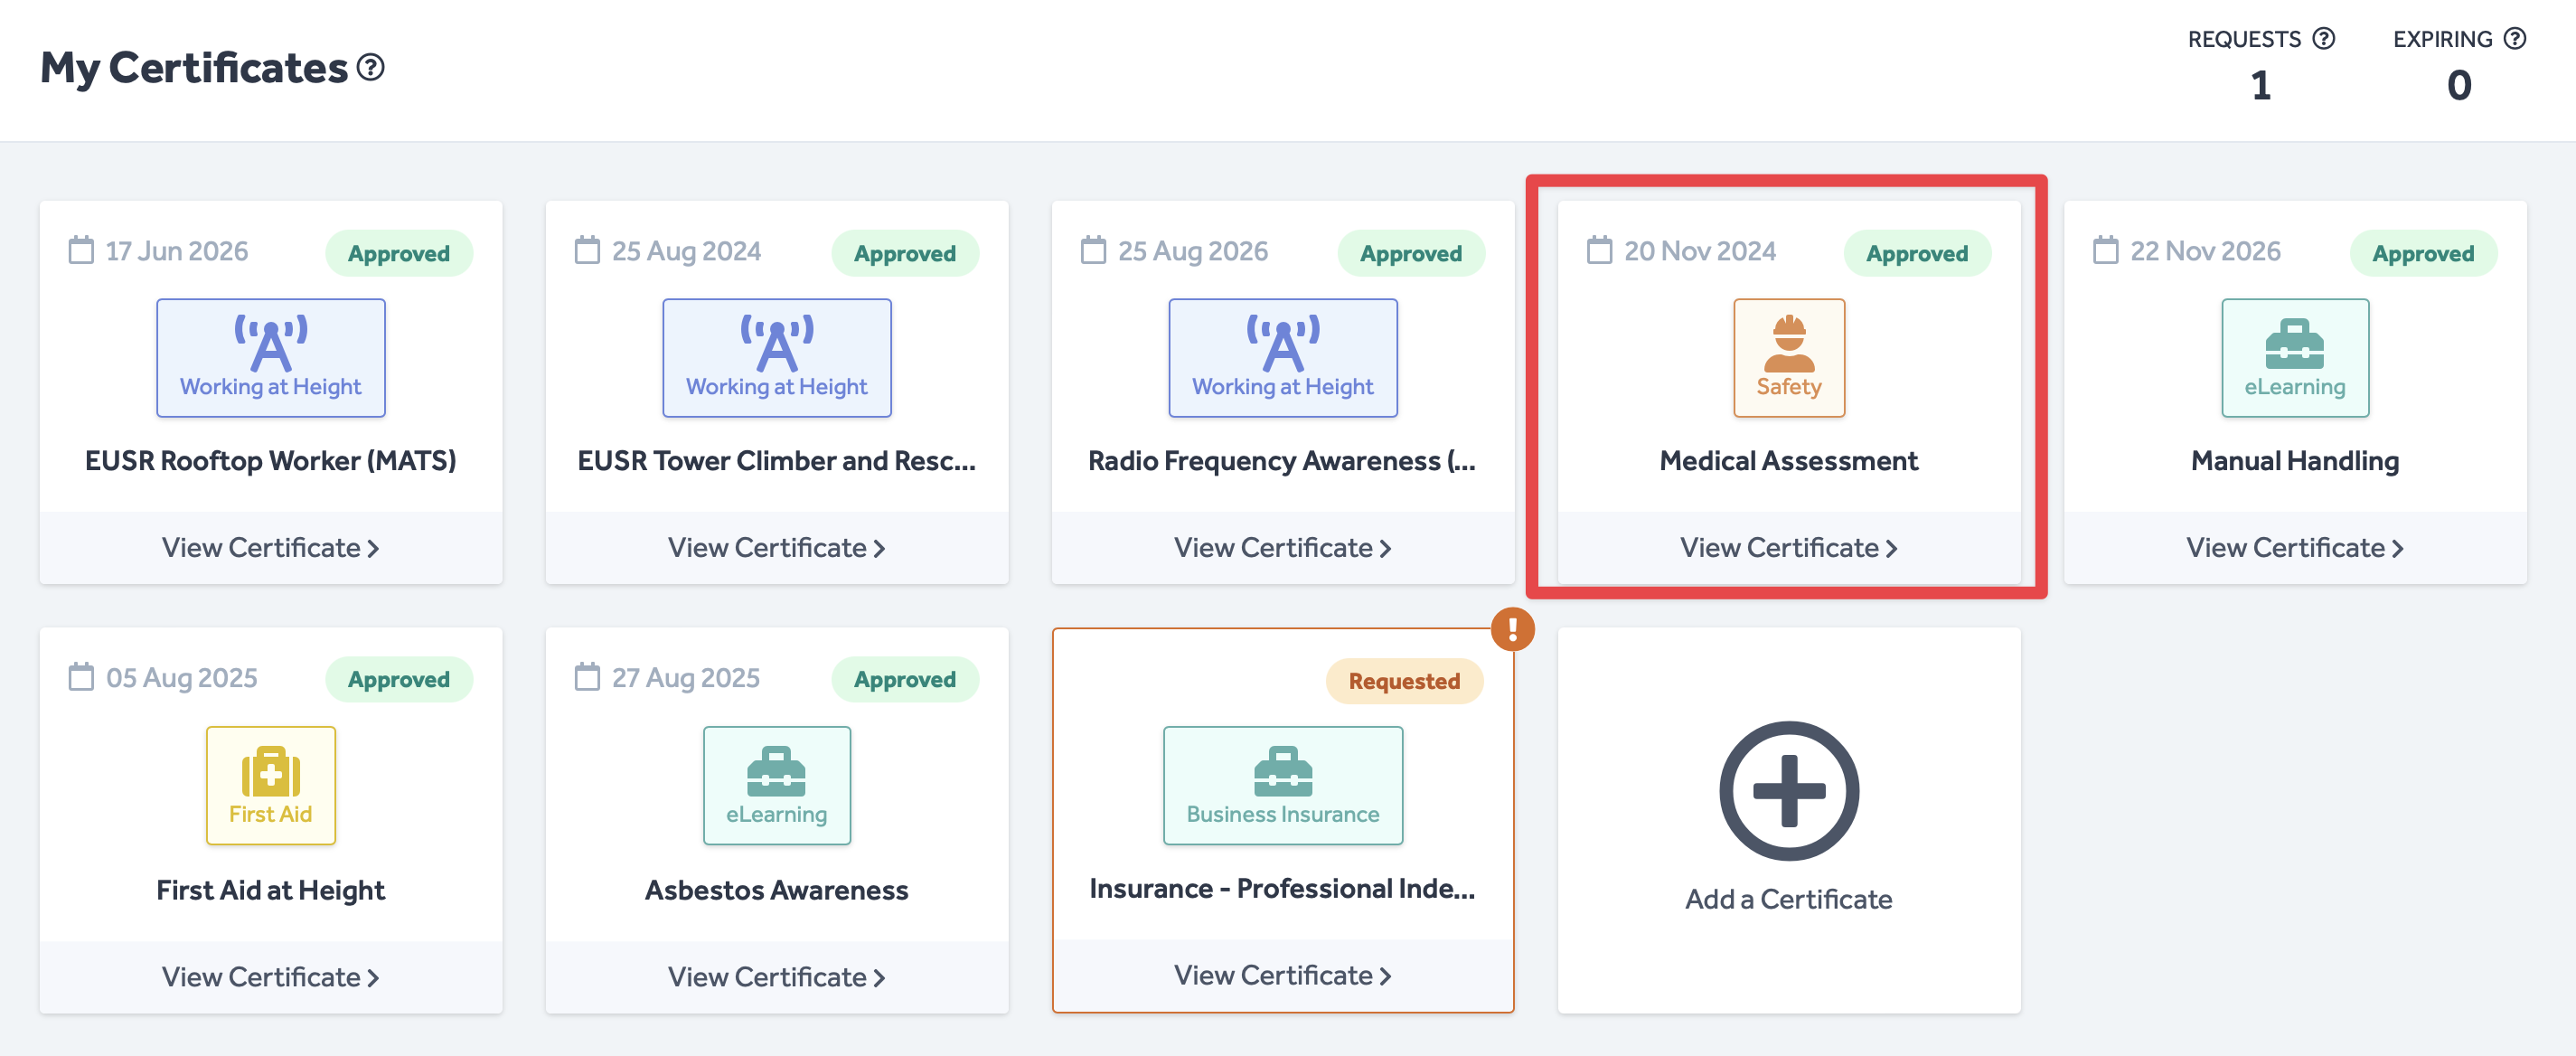Click the plus icon to add certificate
This screenshot has width=2576, height=1056.
click(1788, 790)
